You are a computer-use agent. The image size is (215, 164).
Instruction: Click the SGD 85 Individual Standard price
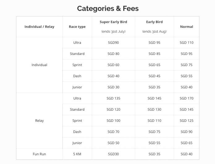coord(154,54)
